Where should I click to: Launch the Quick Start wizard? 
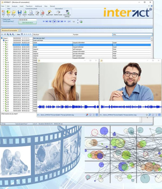coord(50,13)
